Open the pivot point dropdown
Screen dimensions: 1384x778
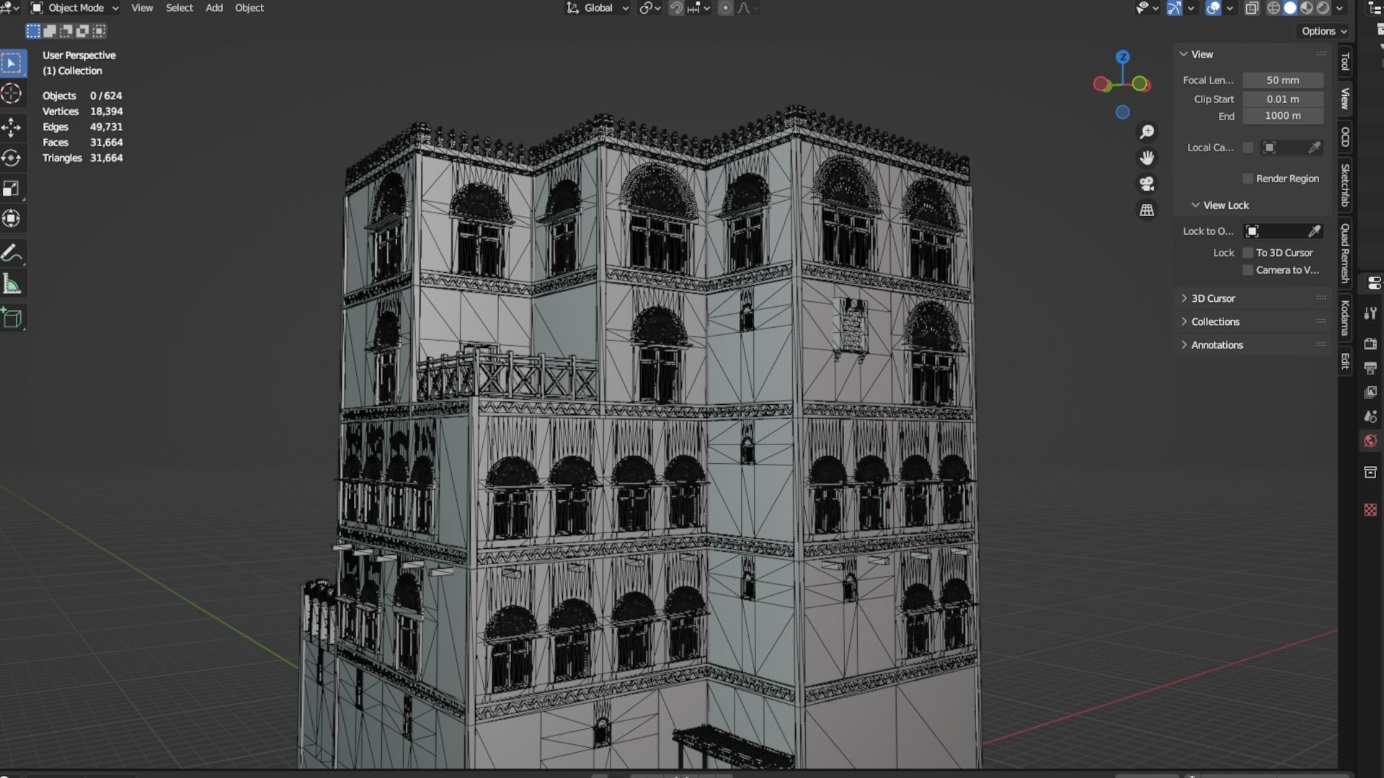click(x=650, y=8)
